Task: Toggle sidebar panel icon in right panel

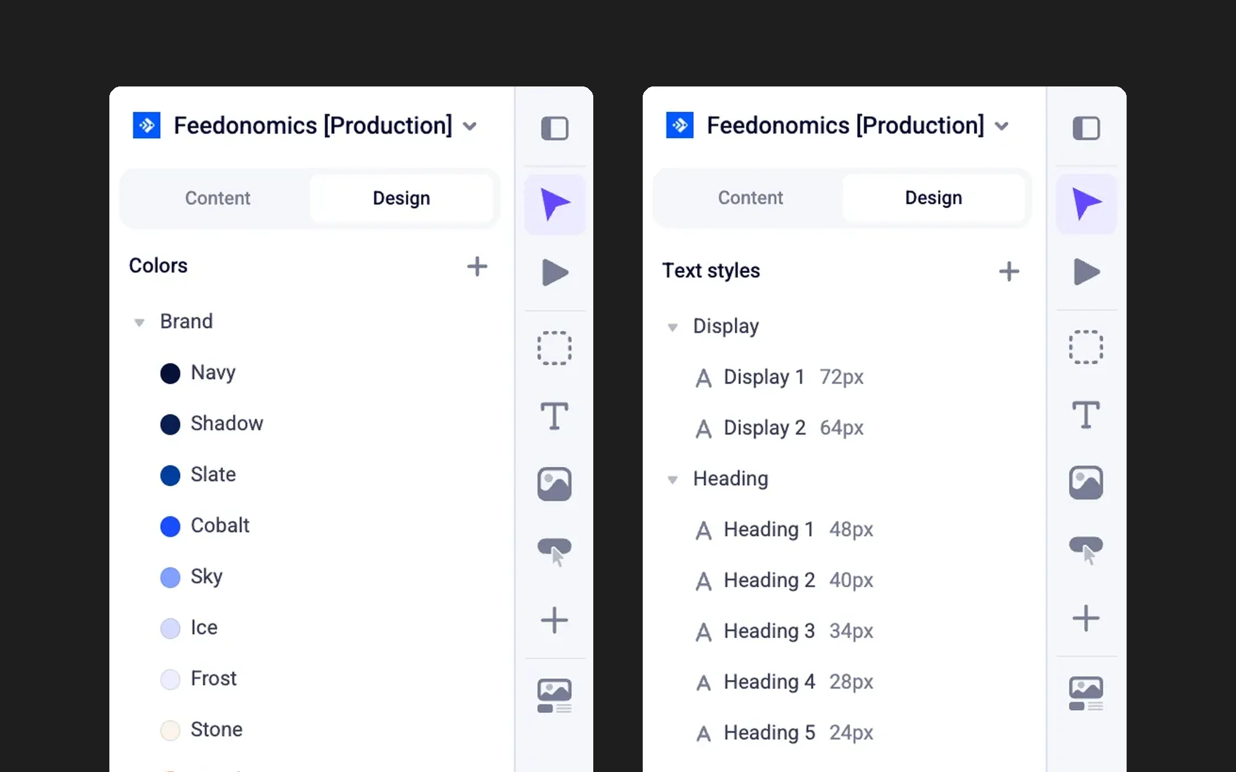Action: [1086, 128]
